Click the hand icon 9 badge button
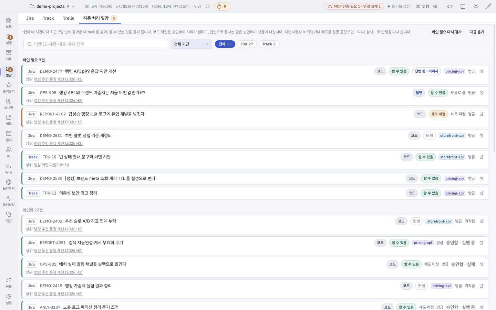Image resolution: width=496 pixels, height=310 pixels. [222, 6]
